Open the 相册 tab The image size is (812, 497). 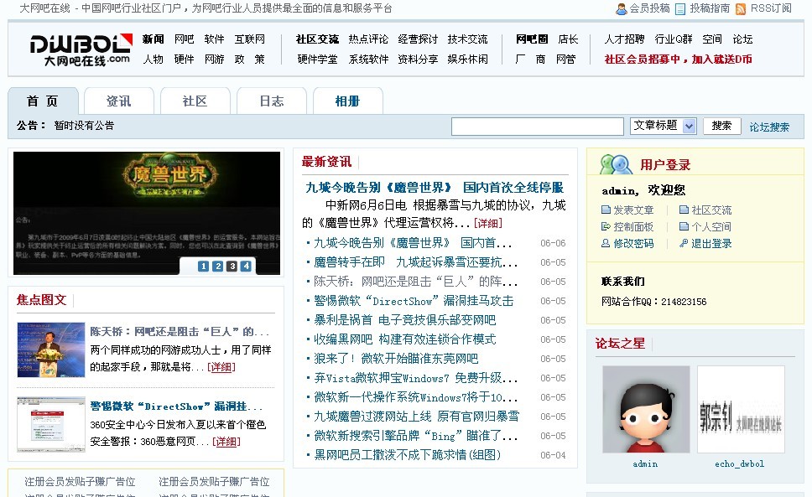[347, 101]
